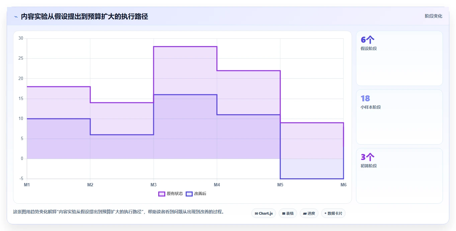Click the 30 y-axis tick label
Image resolution: width=456 pixels, height=231 pixels.
[x=21, y=38]
